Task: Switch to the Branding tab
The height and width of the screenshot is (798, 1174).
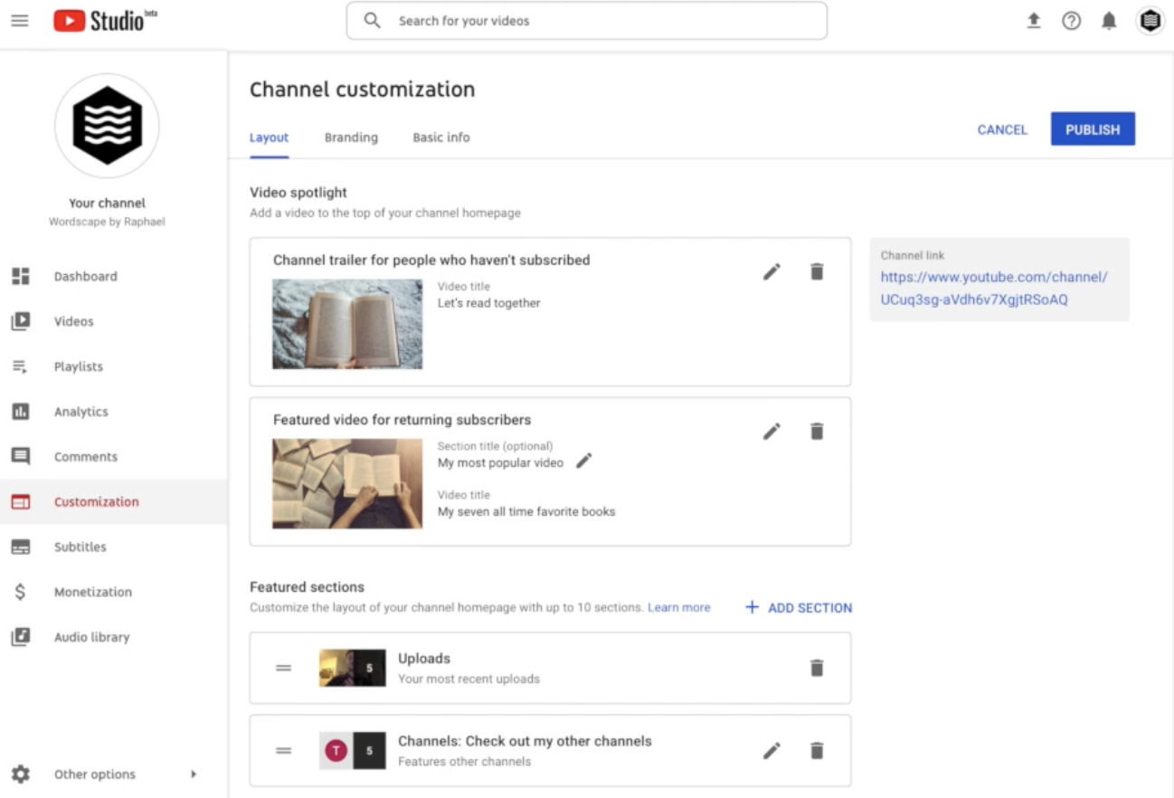Action: tap(351, 138)
